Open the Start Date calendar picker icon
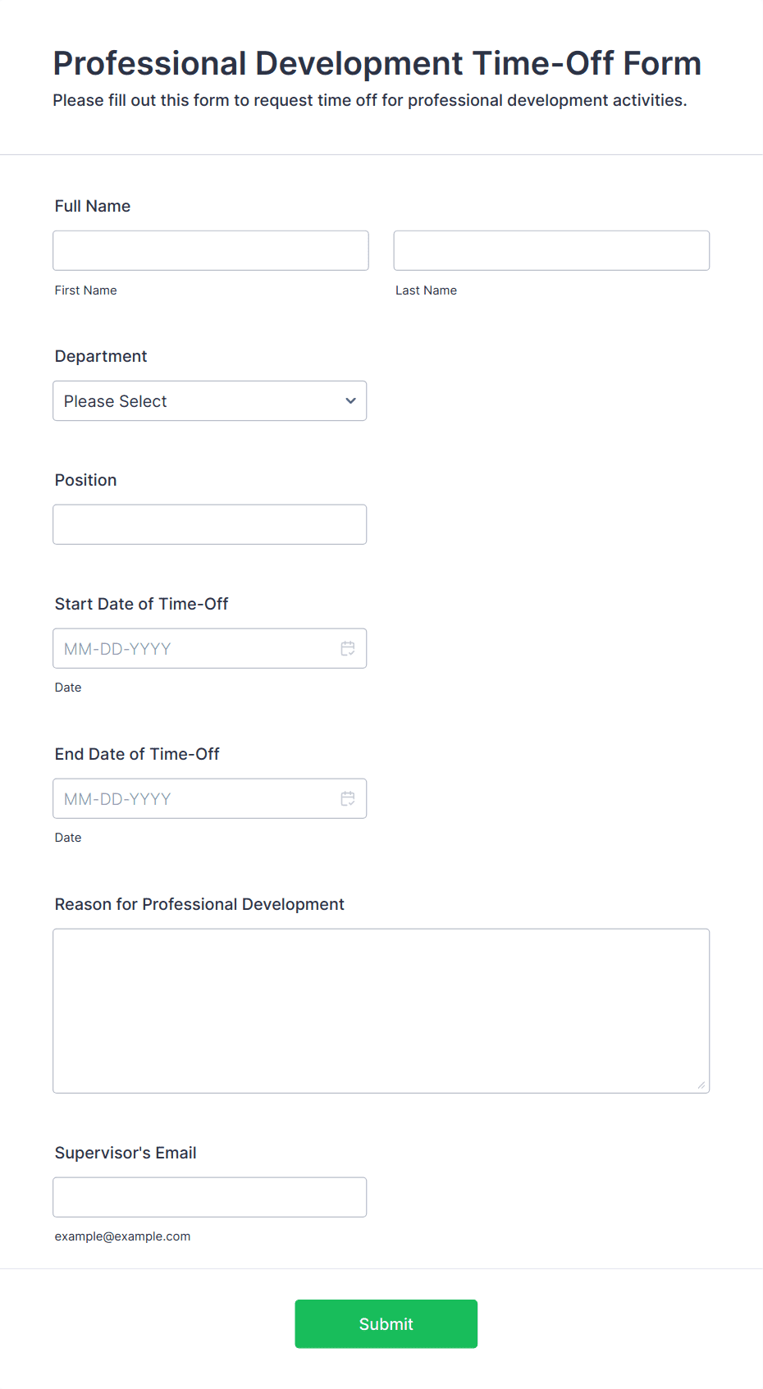 click(348, 648)
